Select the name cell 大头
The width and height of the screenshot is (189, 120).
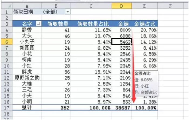27,36
